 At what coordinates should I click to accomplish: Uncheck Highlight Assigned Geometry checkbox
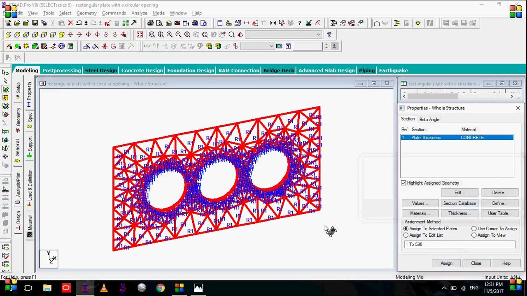[403, 183]
